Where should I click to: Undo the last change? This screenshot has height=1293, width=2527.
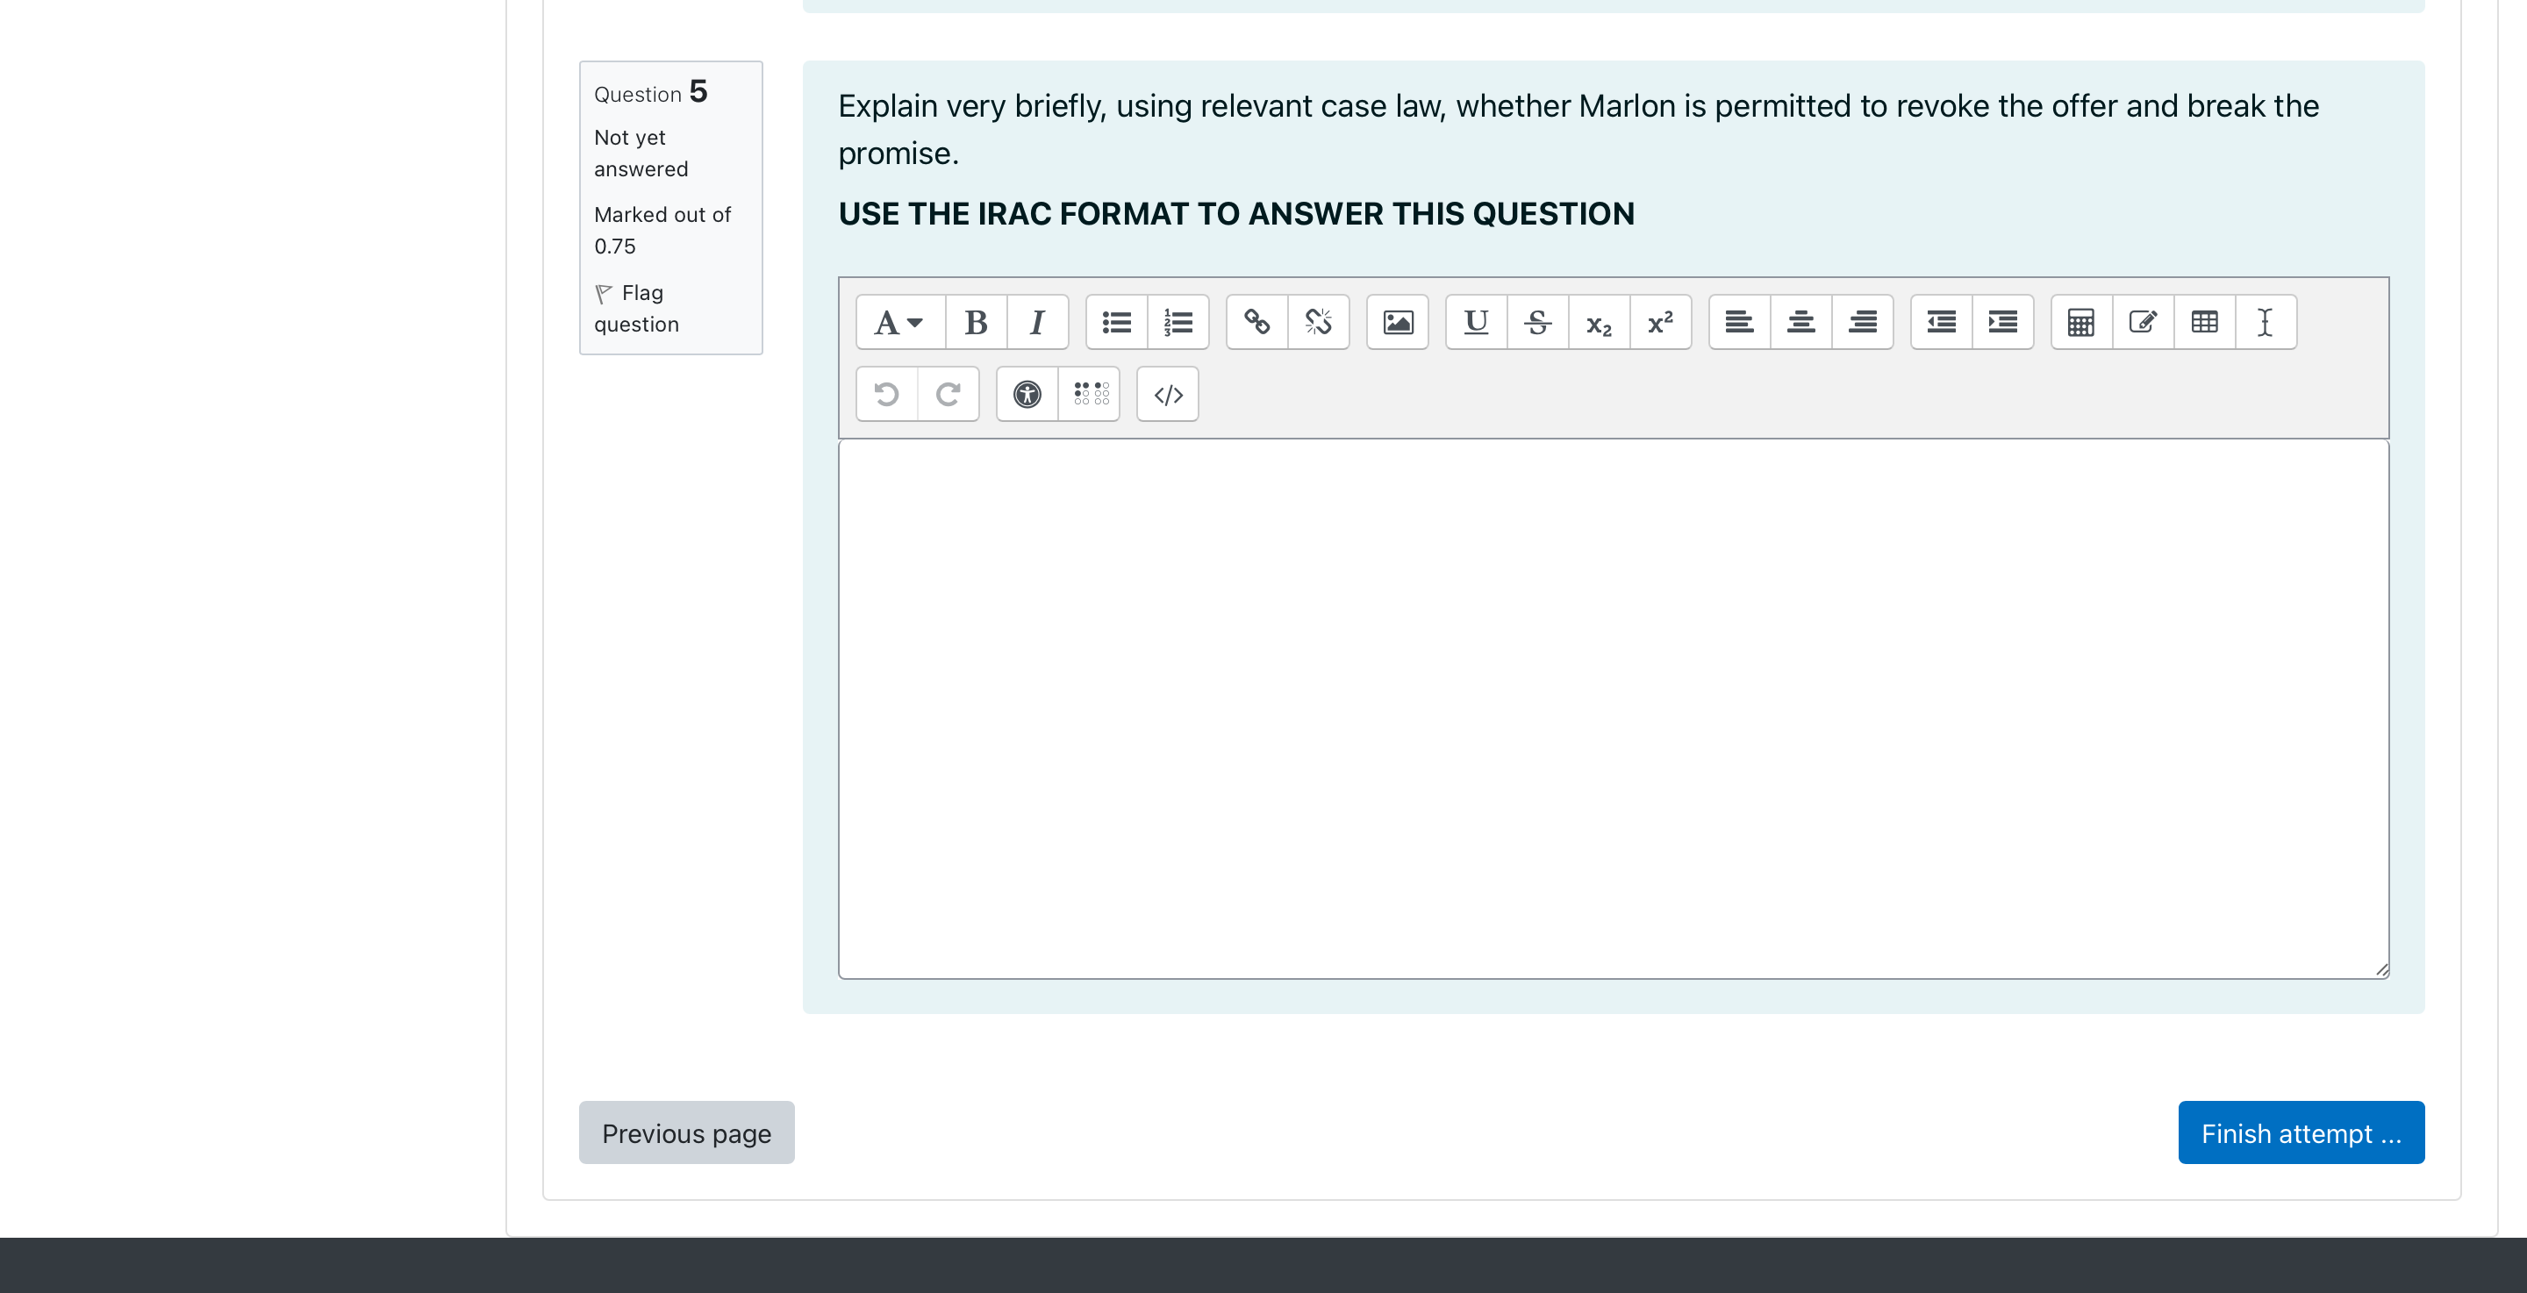(x=886, y=393)
